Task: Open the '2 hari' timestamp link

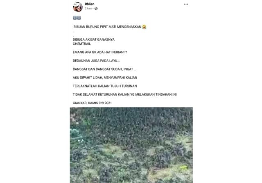Action: click(88, 8)
